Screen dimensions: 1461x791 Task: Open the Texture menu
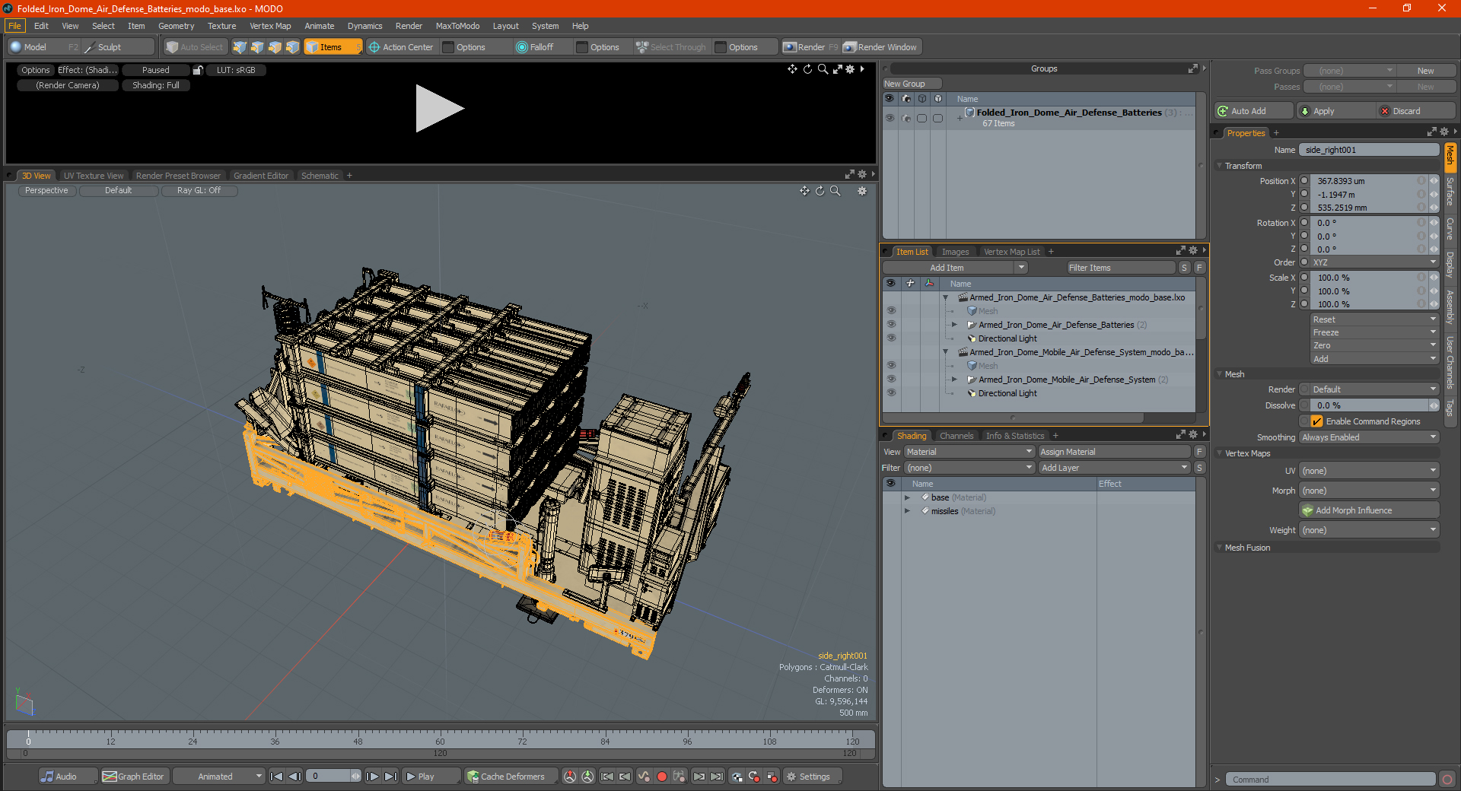pos(221,26)
